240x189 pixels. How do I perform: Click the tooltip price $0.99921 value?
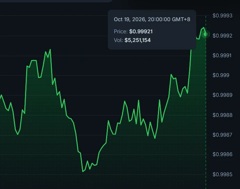(141, 32)
